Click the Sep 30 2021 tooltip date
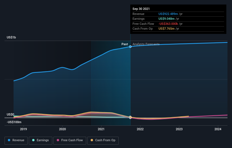The image size is (232, 148). [141, 9]
